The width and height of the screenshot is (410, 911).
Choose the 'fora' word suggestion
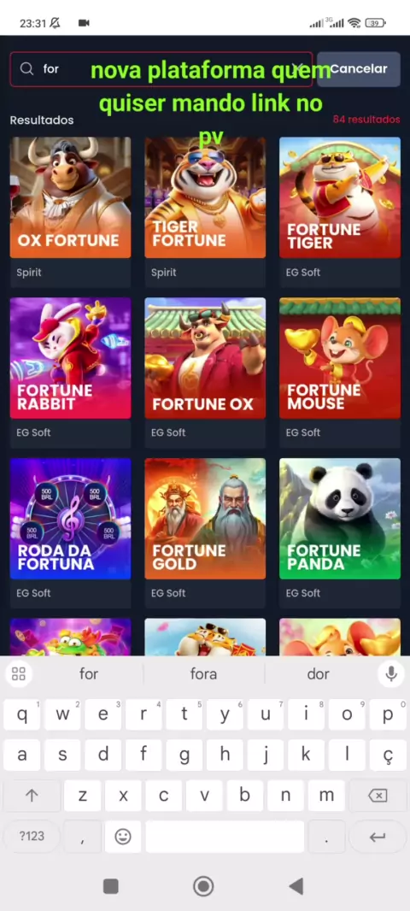pos(203,674)
